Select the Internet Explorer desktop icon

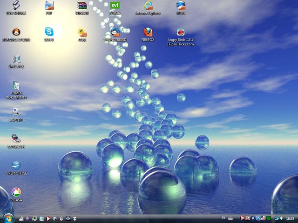148,6
